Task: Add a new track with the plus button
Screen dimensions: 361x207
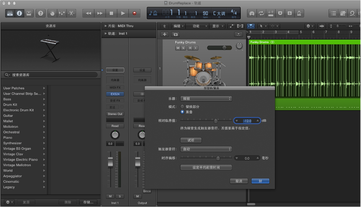Action: tap(165, 34)
